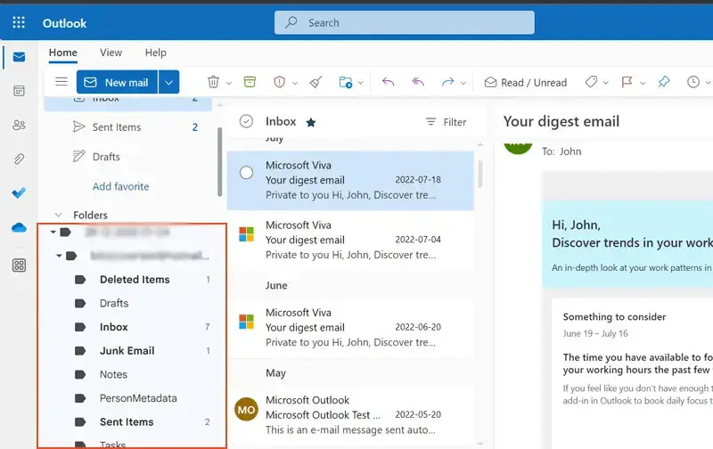Click the New mail button
This screenshot has width=713, height=449.
118,82
